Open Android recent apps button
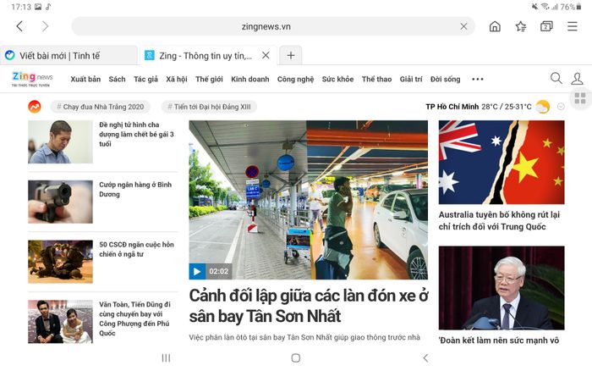Image resolution: width=592 pixels, height=371 pixels. click(x=166, y=357)
